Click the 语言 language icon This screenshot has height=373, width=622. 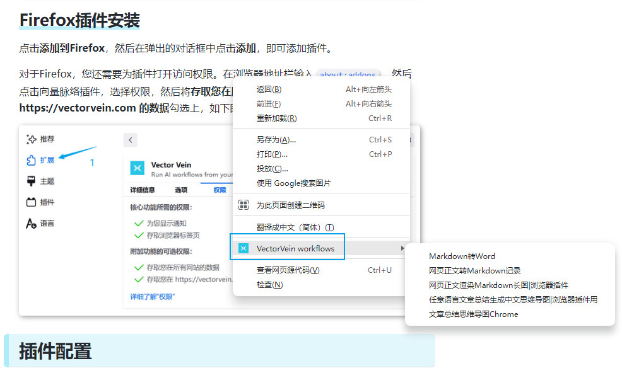tap(31, 224)
